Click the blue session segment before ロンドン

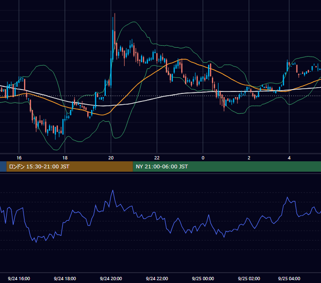click(3, 166)
